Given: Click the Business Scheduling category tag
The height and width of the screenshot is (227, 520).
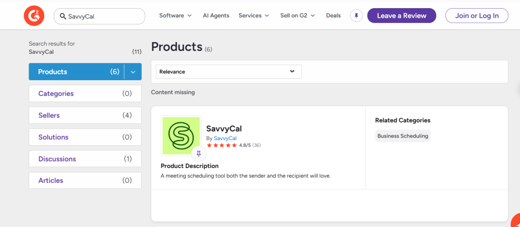Looking at the screenshot, I should (x=403, y=136).
